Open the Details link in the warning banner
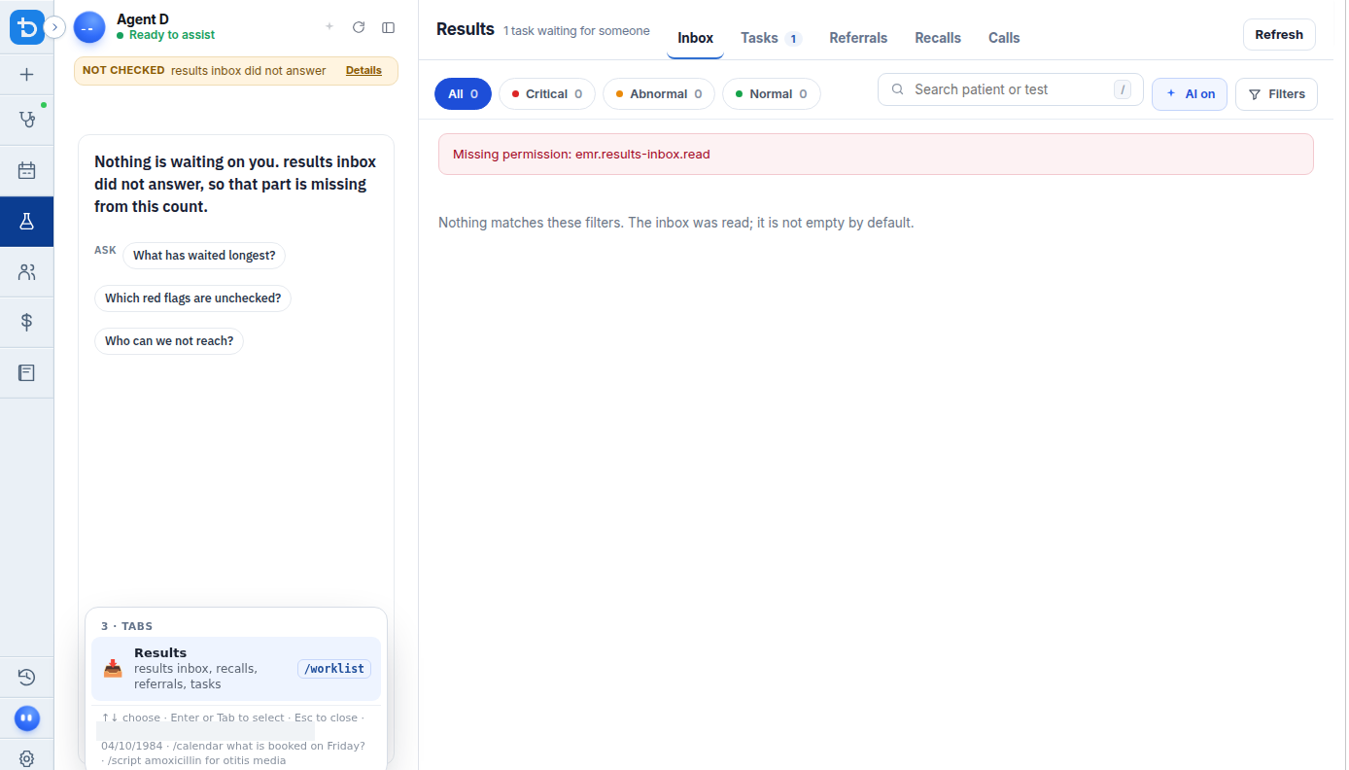This screenshot has height=770, width=1349. (363, 70)
